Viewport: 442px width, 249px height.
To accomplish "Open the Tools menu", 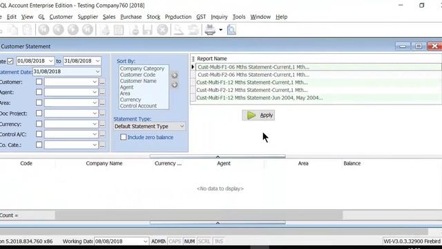I will tap(239, 17).
